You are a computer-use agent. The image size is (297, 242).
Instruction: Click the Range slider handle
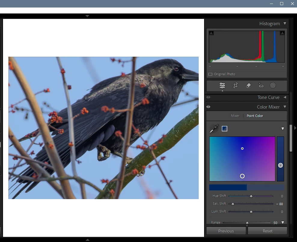click(x=247, y=223)
